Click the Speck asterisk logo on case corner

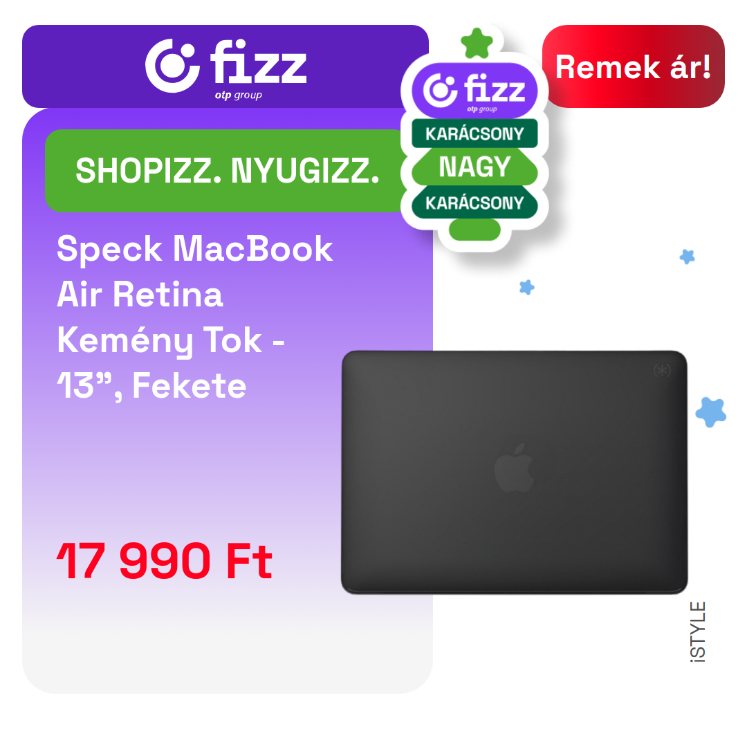pyautogui.click(x=662, y=370)
